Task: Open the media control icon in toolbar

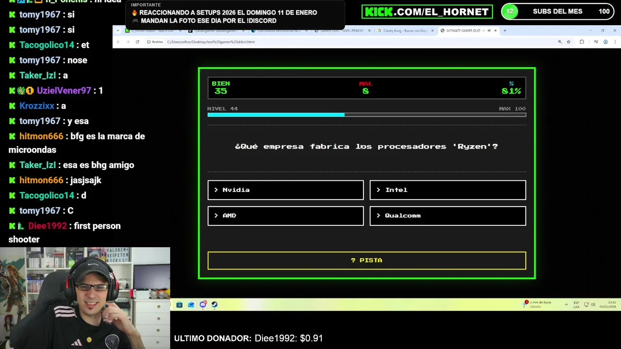Action: pos(596,42)
